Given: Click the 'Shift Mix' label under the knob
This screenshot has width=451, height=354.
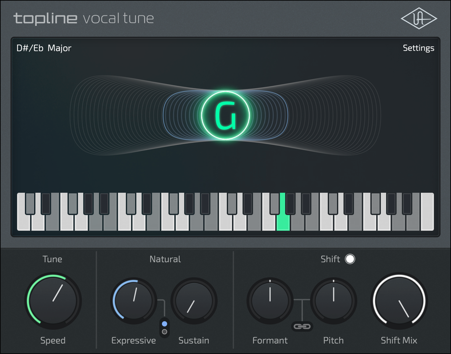Looking at the screenshot, I should [399, 340].
